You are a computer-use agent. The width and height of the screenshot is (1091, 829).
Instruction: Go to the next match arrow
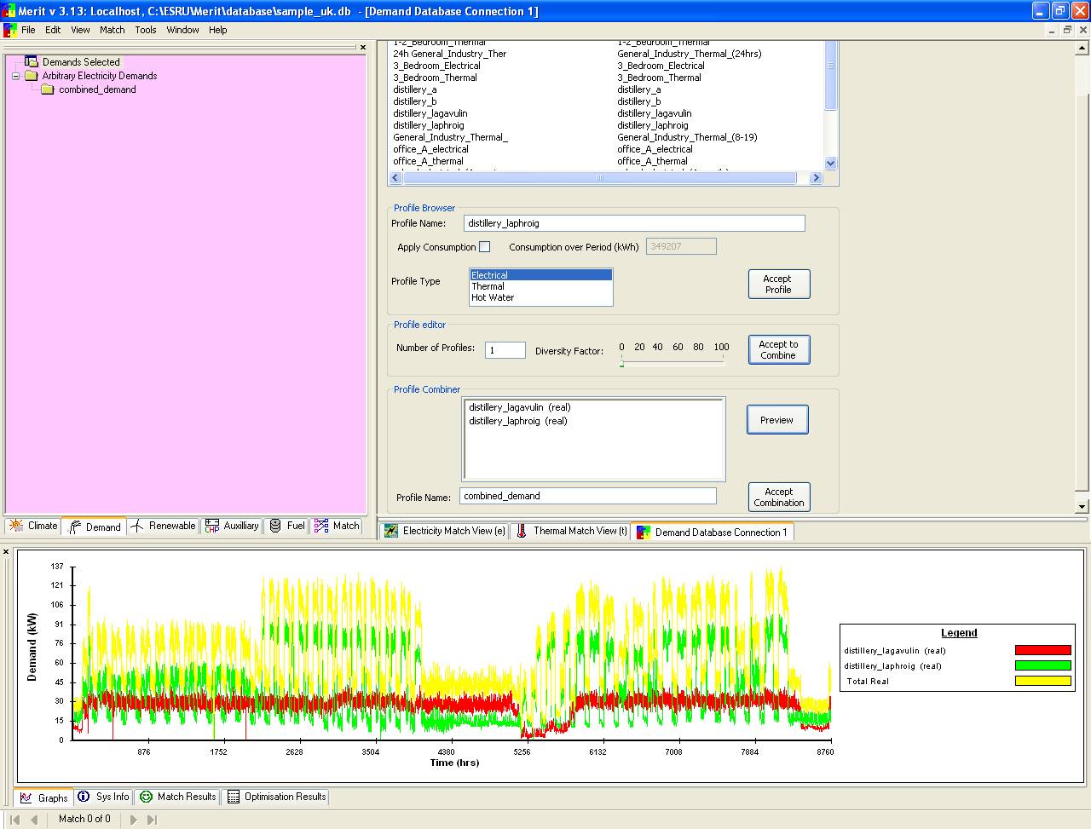coord(133,819)
